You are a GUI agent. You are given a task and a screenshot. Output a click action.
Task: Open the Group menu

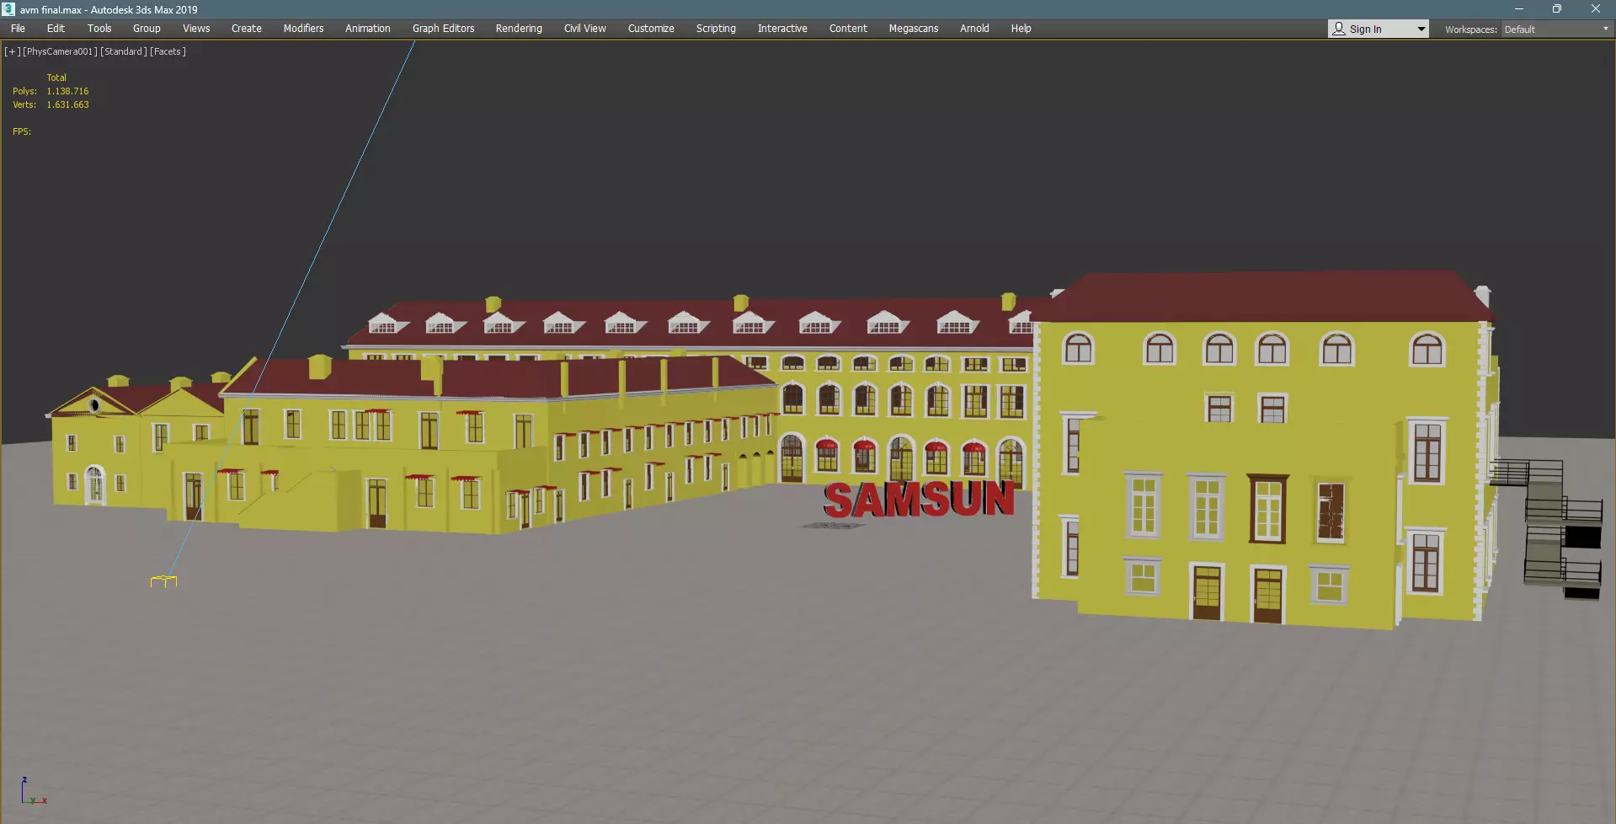coord(147,29)
